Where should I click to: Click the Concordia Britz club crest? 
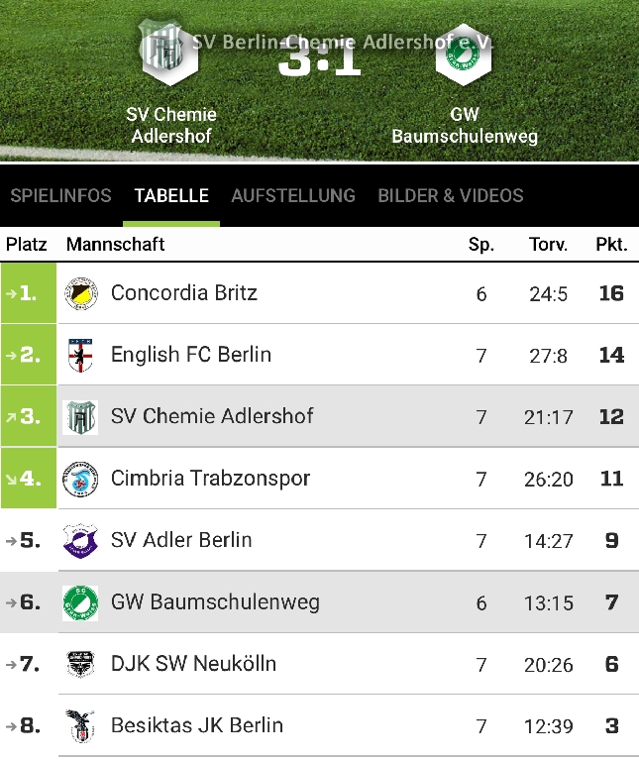coord(80,294)
